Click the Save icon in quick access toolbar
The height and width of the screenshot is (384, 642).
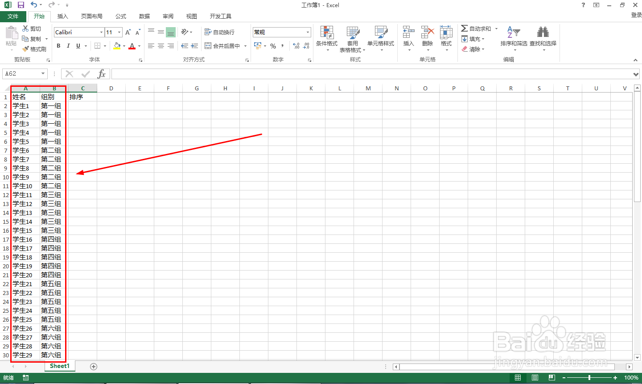click(21, 5)
